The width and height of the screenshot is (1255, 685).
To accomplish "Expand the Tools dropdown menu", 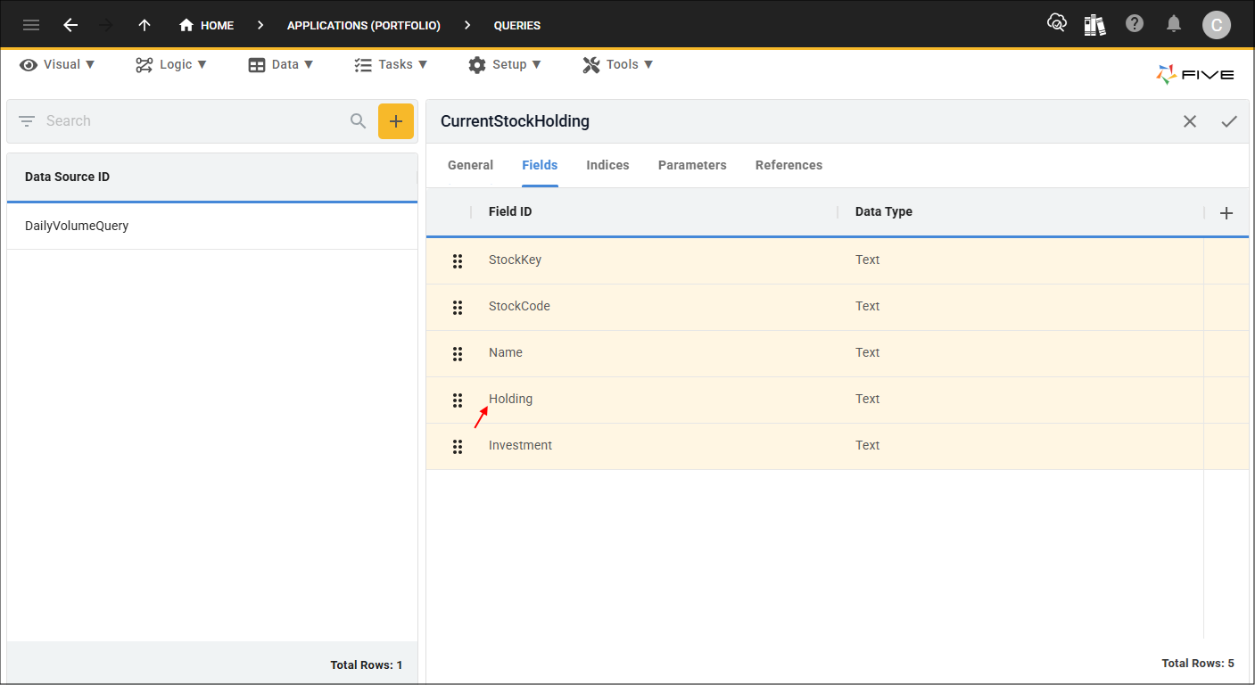I will (618, 64).
